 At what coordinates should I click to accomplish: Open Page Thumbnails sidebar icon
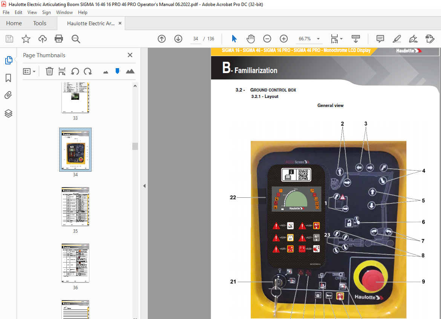[8, 60]
